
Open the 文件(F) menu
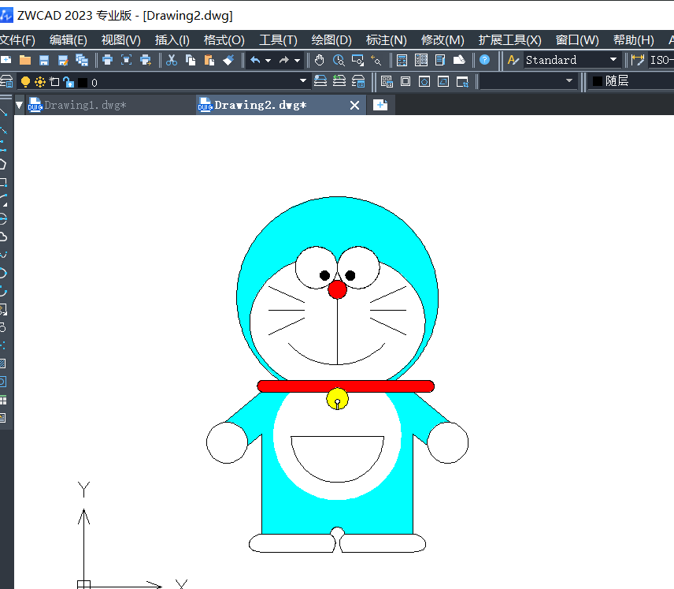coord(17,40)
